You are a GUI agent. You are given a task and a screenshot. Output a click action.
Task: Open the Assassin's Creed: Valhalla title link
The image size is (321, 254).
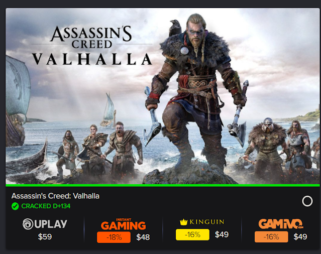pos(55,196)
